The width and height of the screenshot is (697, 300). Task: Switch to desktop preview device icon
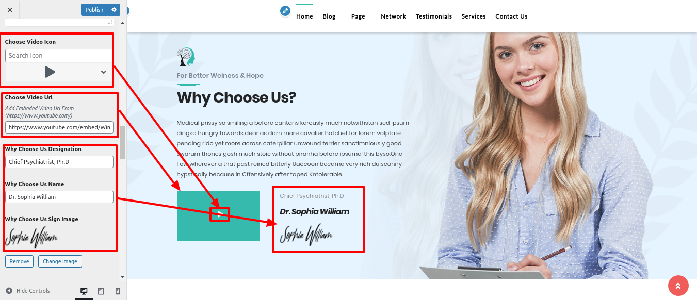point(84,291)
